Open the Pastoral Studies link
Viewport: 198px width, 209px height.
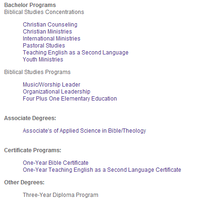(44, 46)
